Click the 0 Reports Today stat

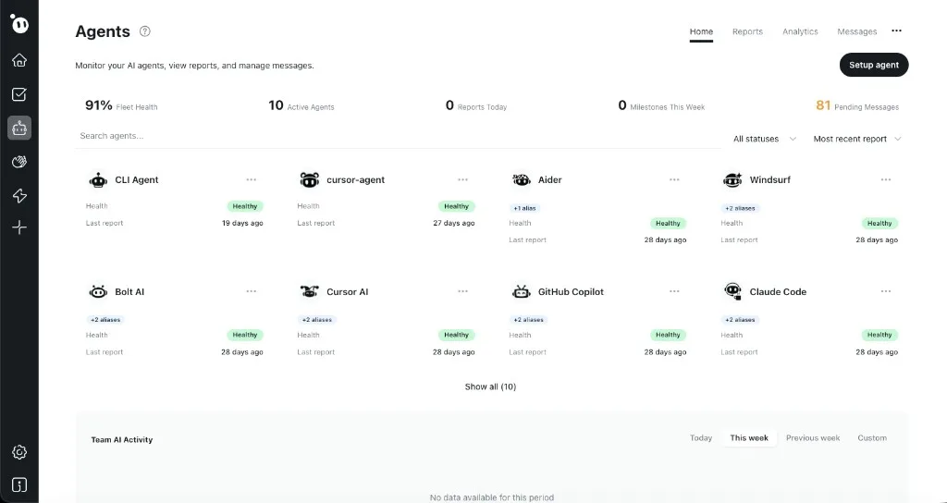click(x=476, y=105)
